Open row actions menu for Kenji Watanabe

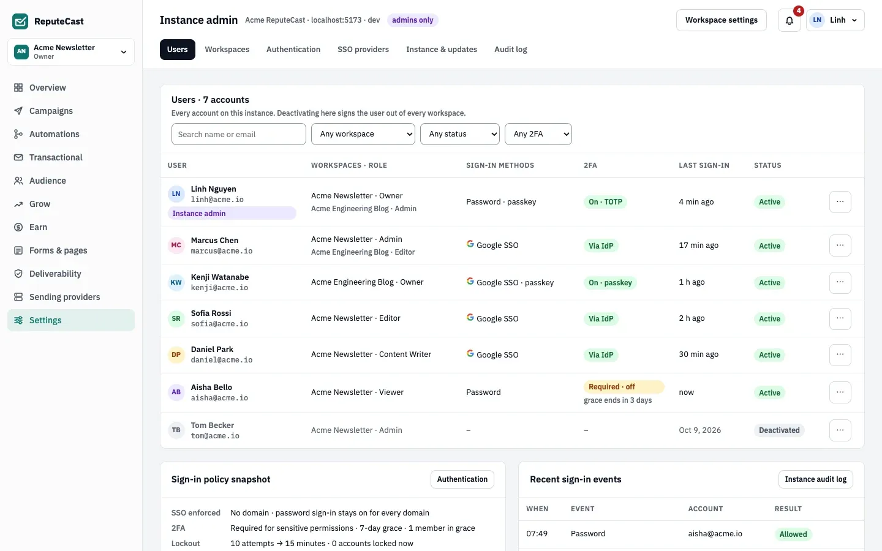click(x=840, y=282)
